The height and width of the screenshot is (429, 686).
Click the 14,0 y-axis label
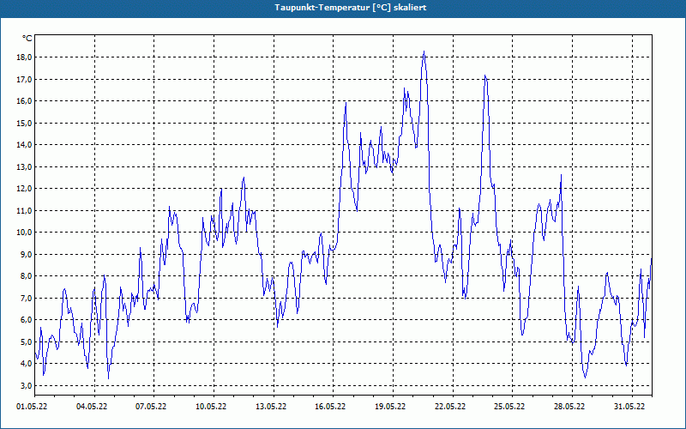coord(24,145)
